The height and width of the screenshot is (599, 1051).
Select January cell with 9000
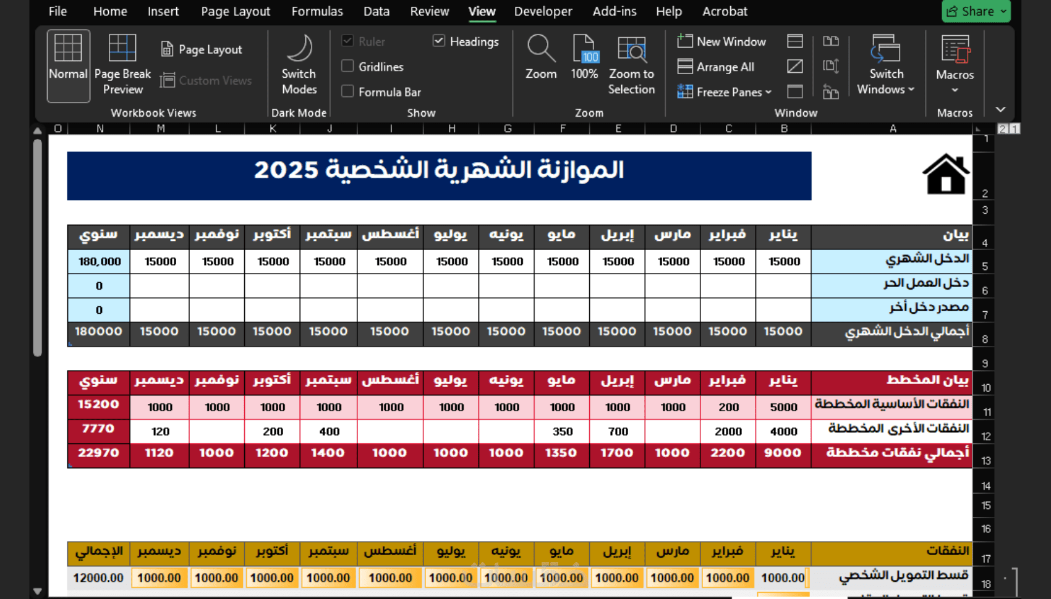pyautogui.click(x=783, y=455)
